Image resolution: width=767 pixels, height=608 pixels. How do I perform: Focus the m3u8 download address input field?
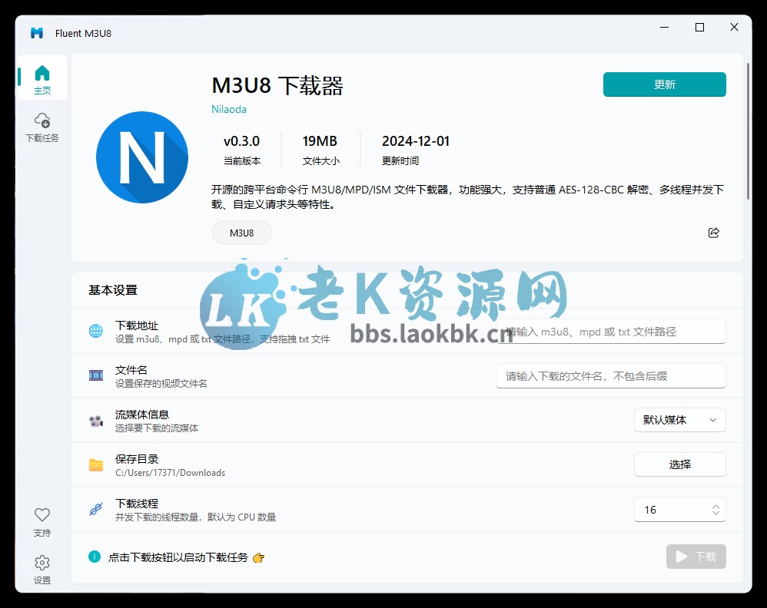(x=610, y=332)
